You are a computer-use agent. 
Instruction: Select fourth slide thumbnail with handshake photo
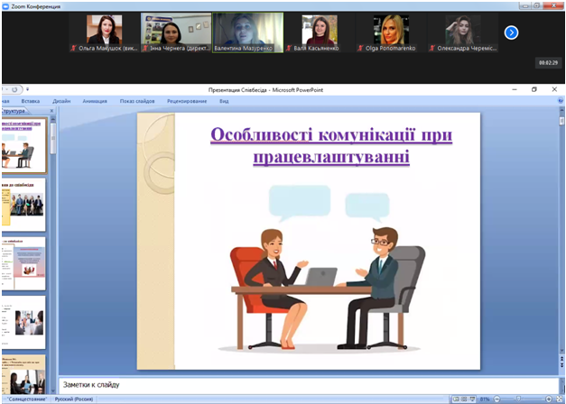(23, 323)
